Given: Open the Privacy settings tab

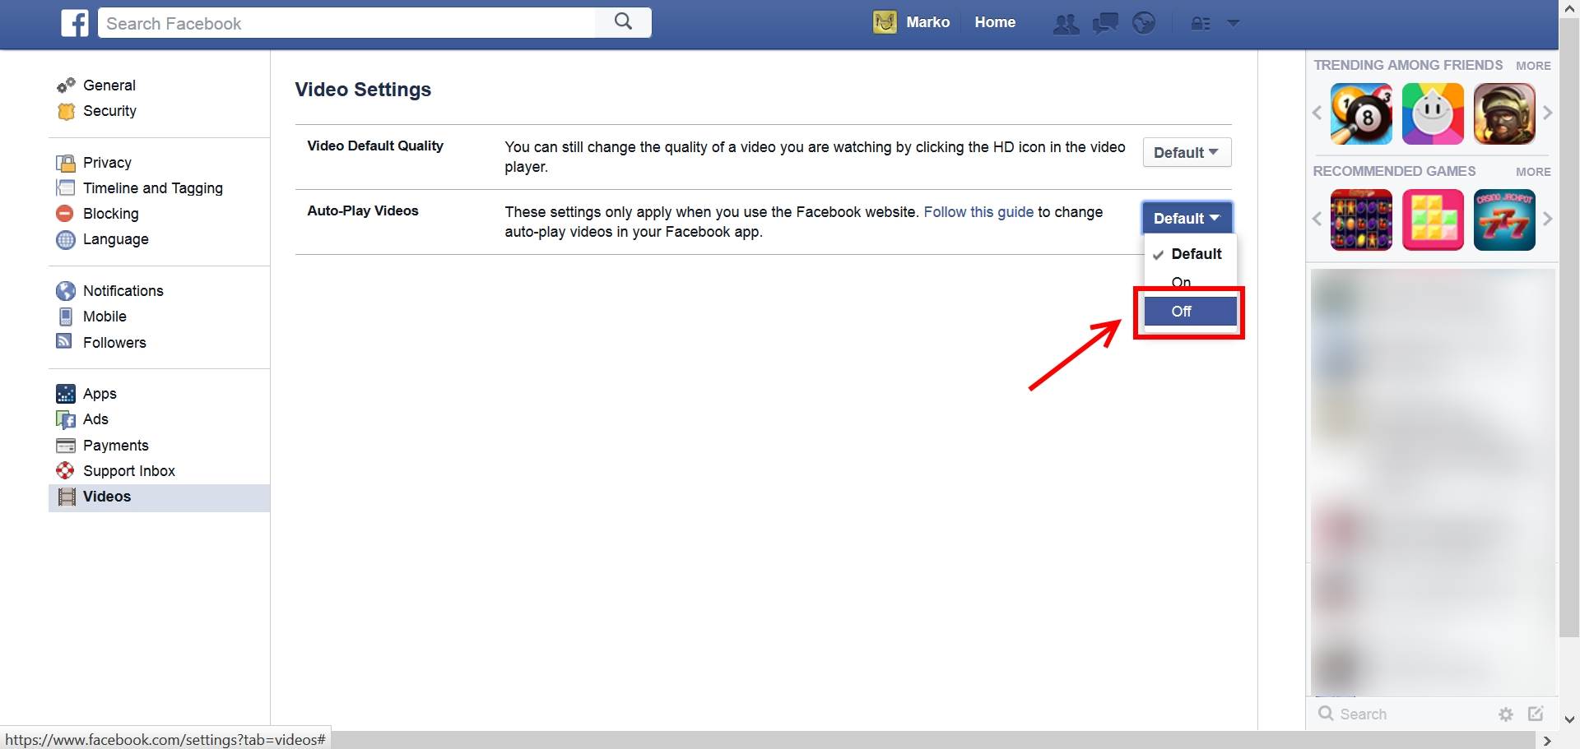Looking at the screenshot, I should [x=107, y=163].
